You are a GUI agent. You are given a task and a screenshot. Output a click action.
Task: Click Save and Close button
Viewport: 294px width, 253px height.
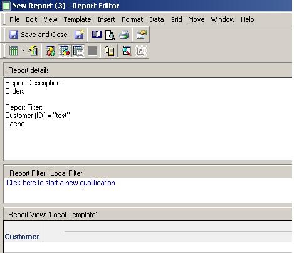tap(38, 35)
